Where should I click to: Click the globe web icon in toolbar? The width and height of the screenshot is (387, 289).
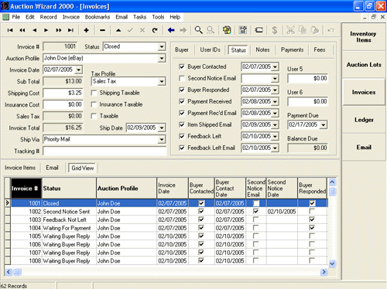coord(227,30)
